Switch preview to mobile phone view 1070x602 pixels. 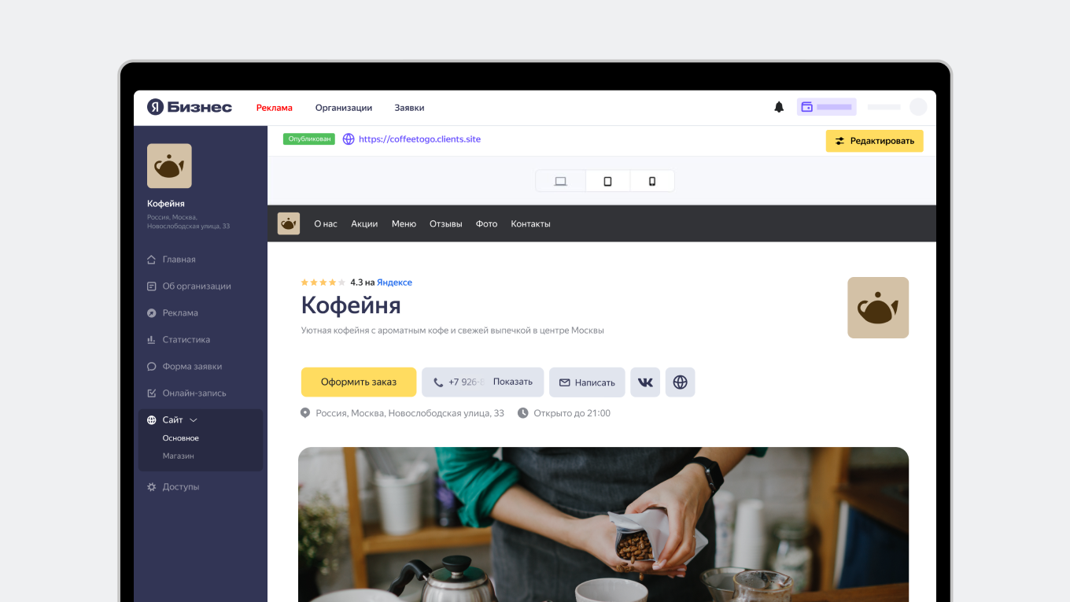click(652, 181)
